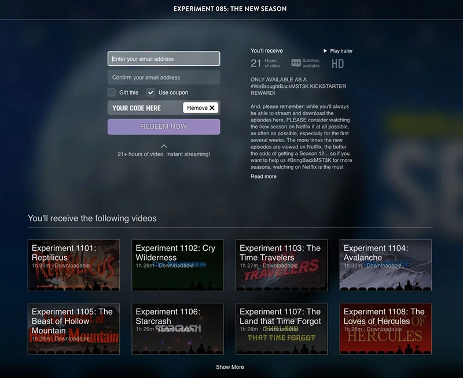
Task: Open Experiment 1105: Beast of Hollow Mountain
Action: point(74,329)
